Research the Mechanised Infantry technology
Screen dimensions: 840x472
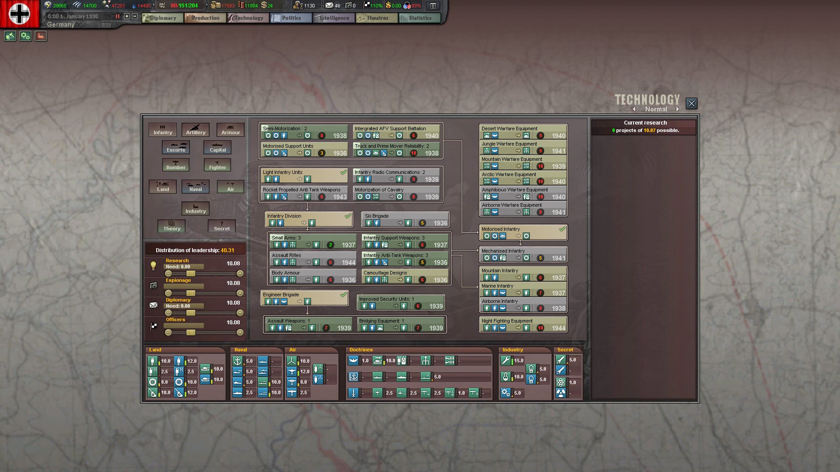[x=523, y=254]
